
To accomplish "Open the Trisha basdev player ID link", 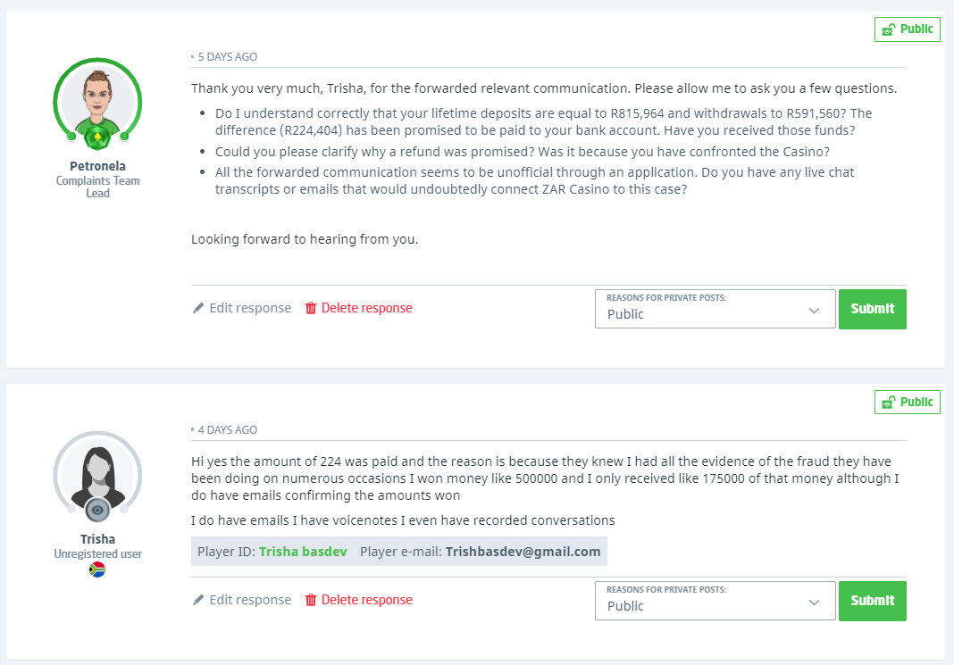I will 301,552.
